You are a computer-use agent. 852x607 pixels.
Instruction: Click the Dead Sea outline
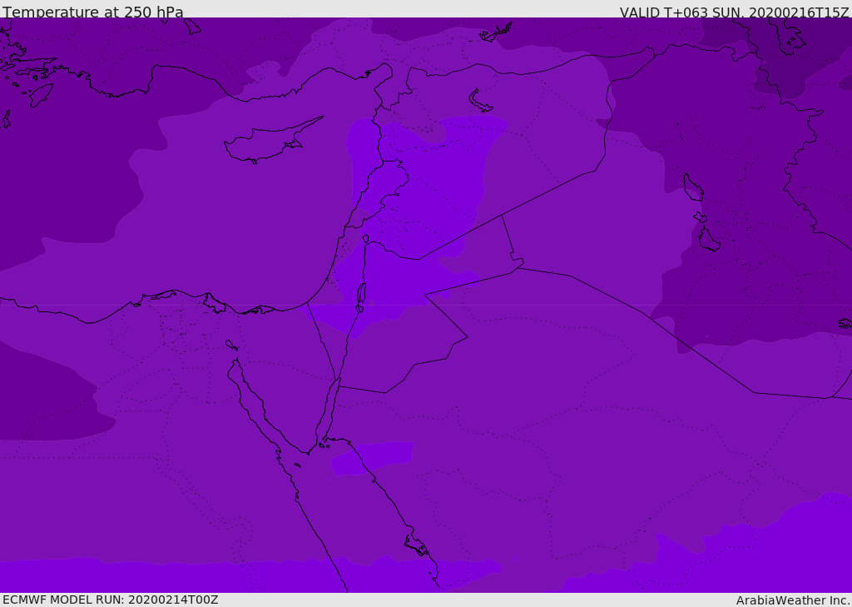point(361,296)
